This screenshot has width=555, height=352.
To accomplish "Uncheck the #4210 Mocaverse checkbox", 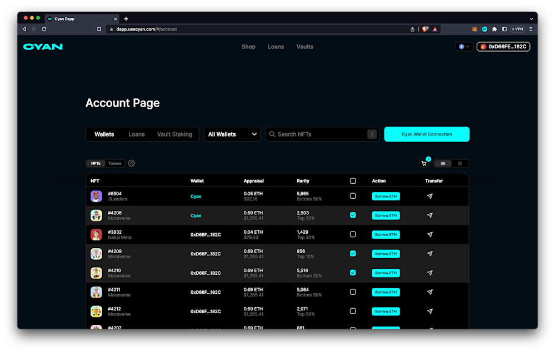I will pos(353,273).
